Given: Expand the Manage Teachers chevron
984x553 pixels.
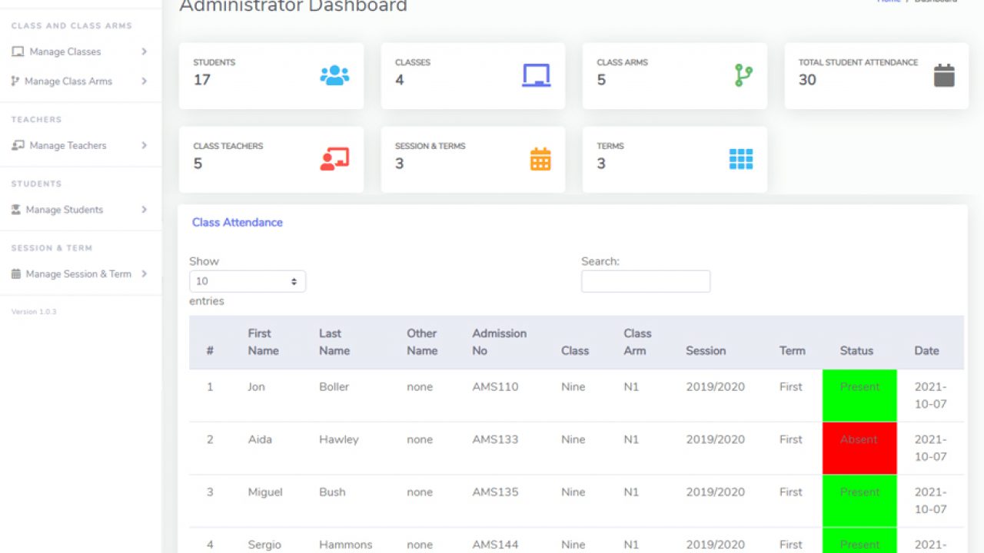Looking at the screenshot, I should point(144,146).
